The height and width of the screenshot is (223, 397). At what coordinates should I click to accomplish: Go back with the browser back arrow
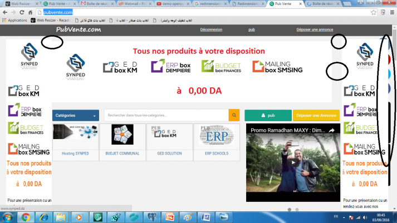(5, 12)
